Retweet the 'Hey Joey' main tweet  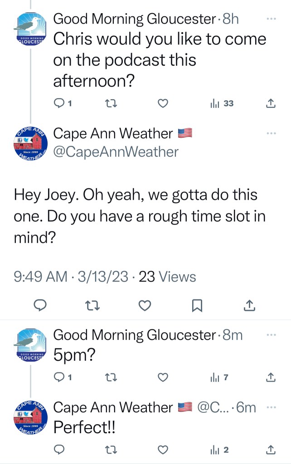click(x=92, y=306)
